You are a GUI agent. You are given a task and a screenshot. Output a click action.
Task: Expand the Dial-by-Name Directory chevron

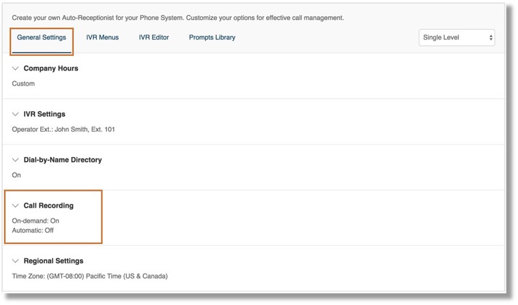[x=15, y=160]
